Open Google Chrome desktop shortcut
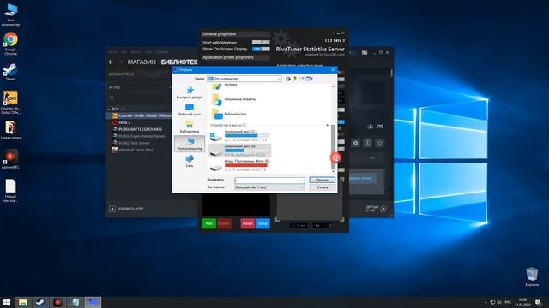The height and width of the screenshot is (308, 549). click(10, 44)
